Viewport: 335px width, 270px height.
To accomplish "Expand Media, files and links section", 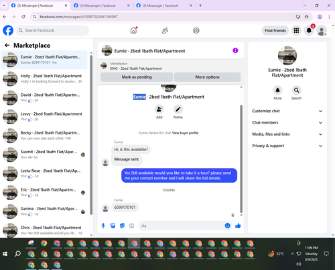I will click(x=287, y=134).
